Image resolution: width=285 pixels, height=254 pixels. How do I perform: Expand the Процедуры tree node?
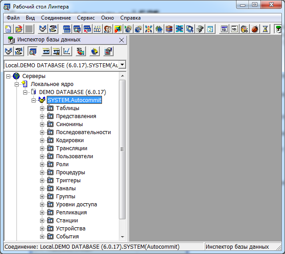pos(42,172)
